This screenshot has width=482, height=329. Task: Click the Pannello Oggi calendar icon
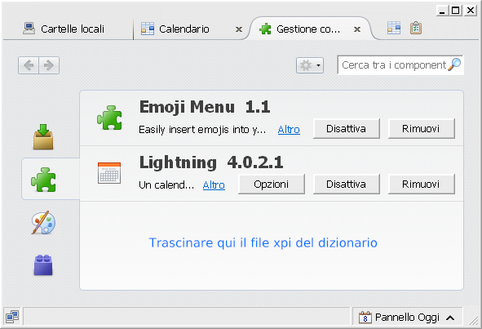[x=365, y=317]
